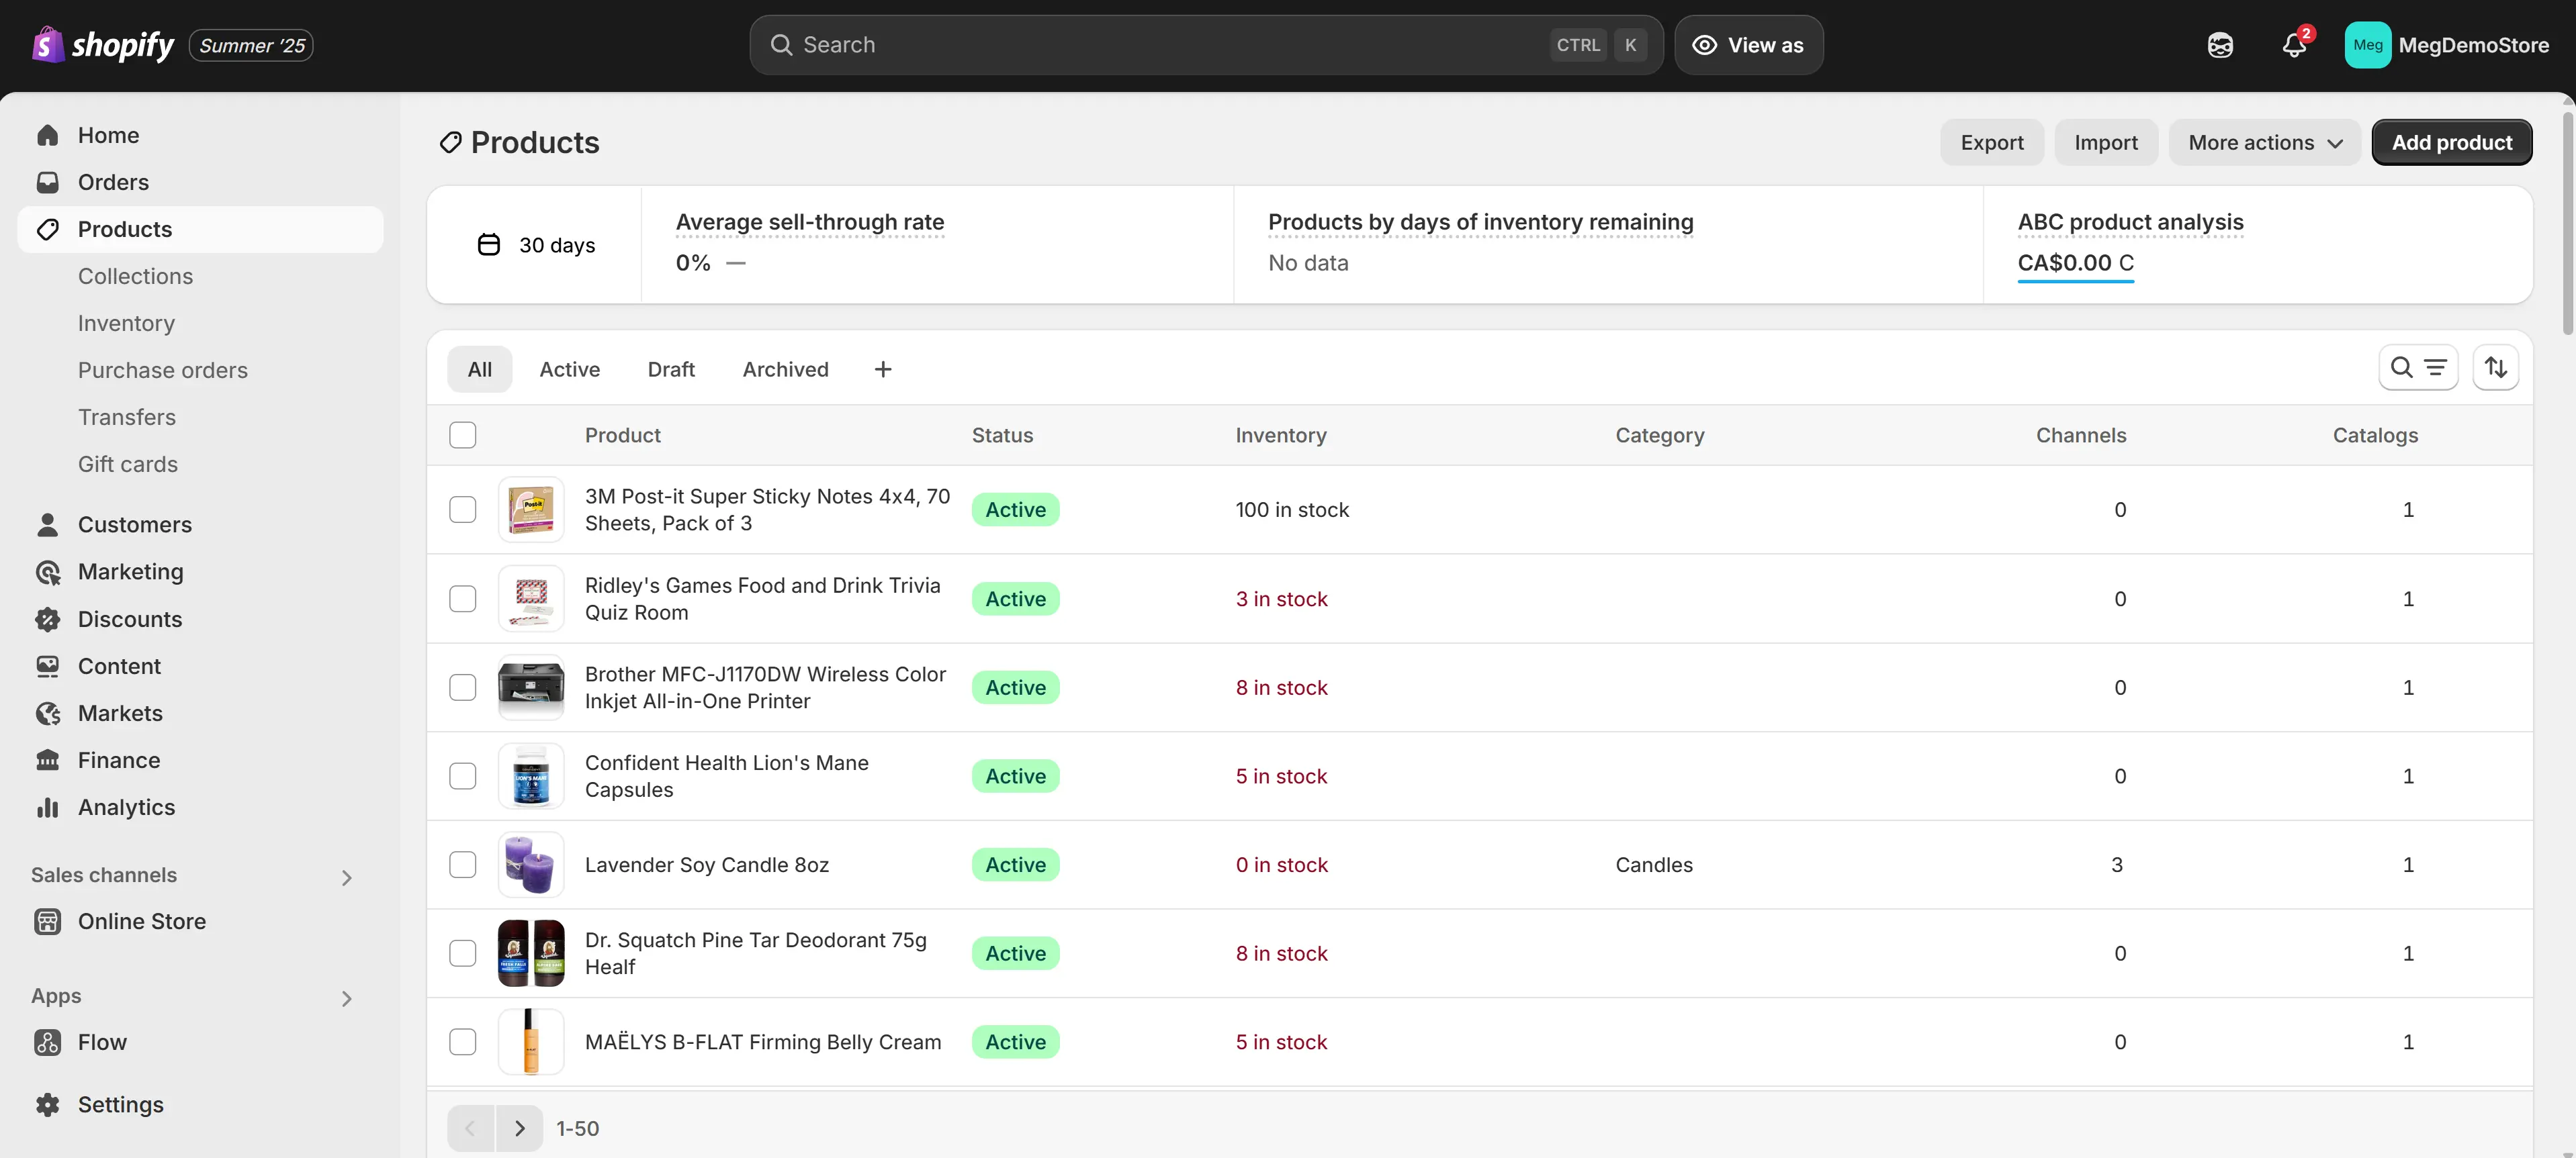Focus the top Search field
The width and height of the screenshot is (2576, 1158).
(x=1206, y=45)
